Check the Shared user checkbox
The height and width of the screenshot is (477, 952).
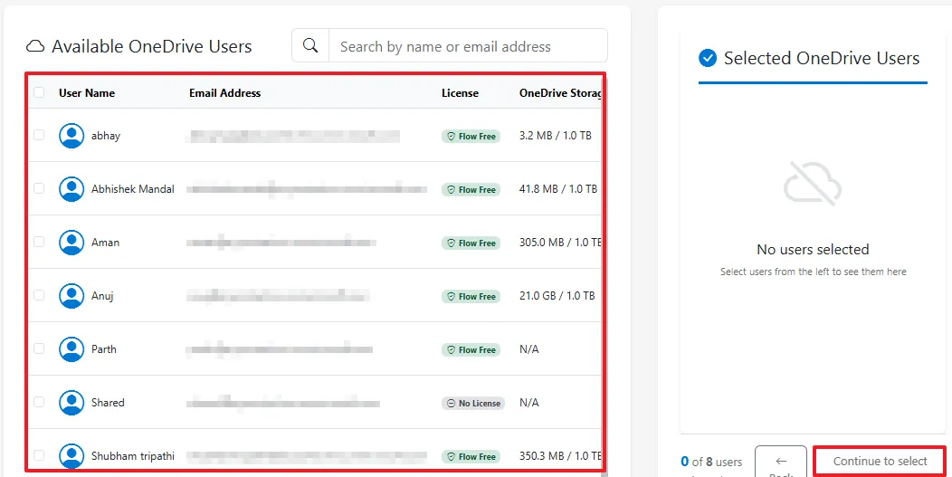(x=39, y=402)
